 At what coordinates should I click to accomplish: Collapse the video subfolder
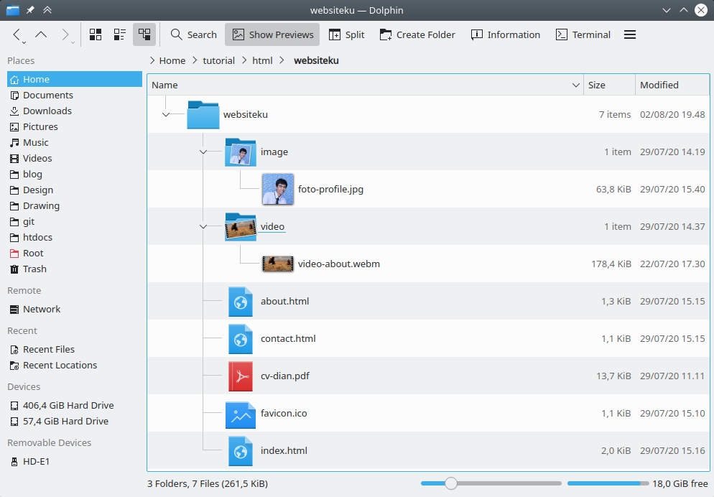pyautogui.click(x=203, y=226)
